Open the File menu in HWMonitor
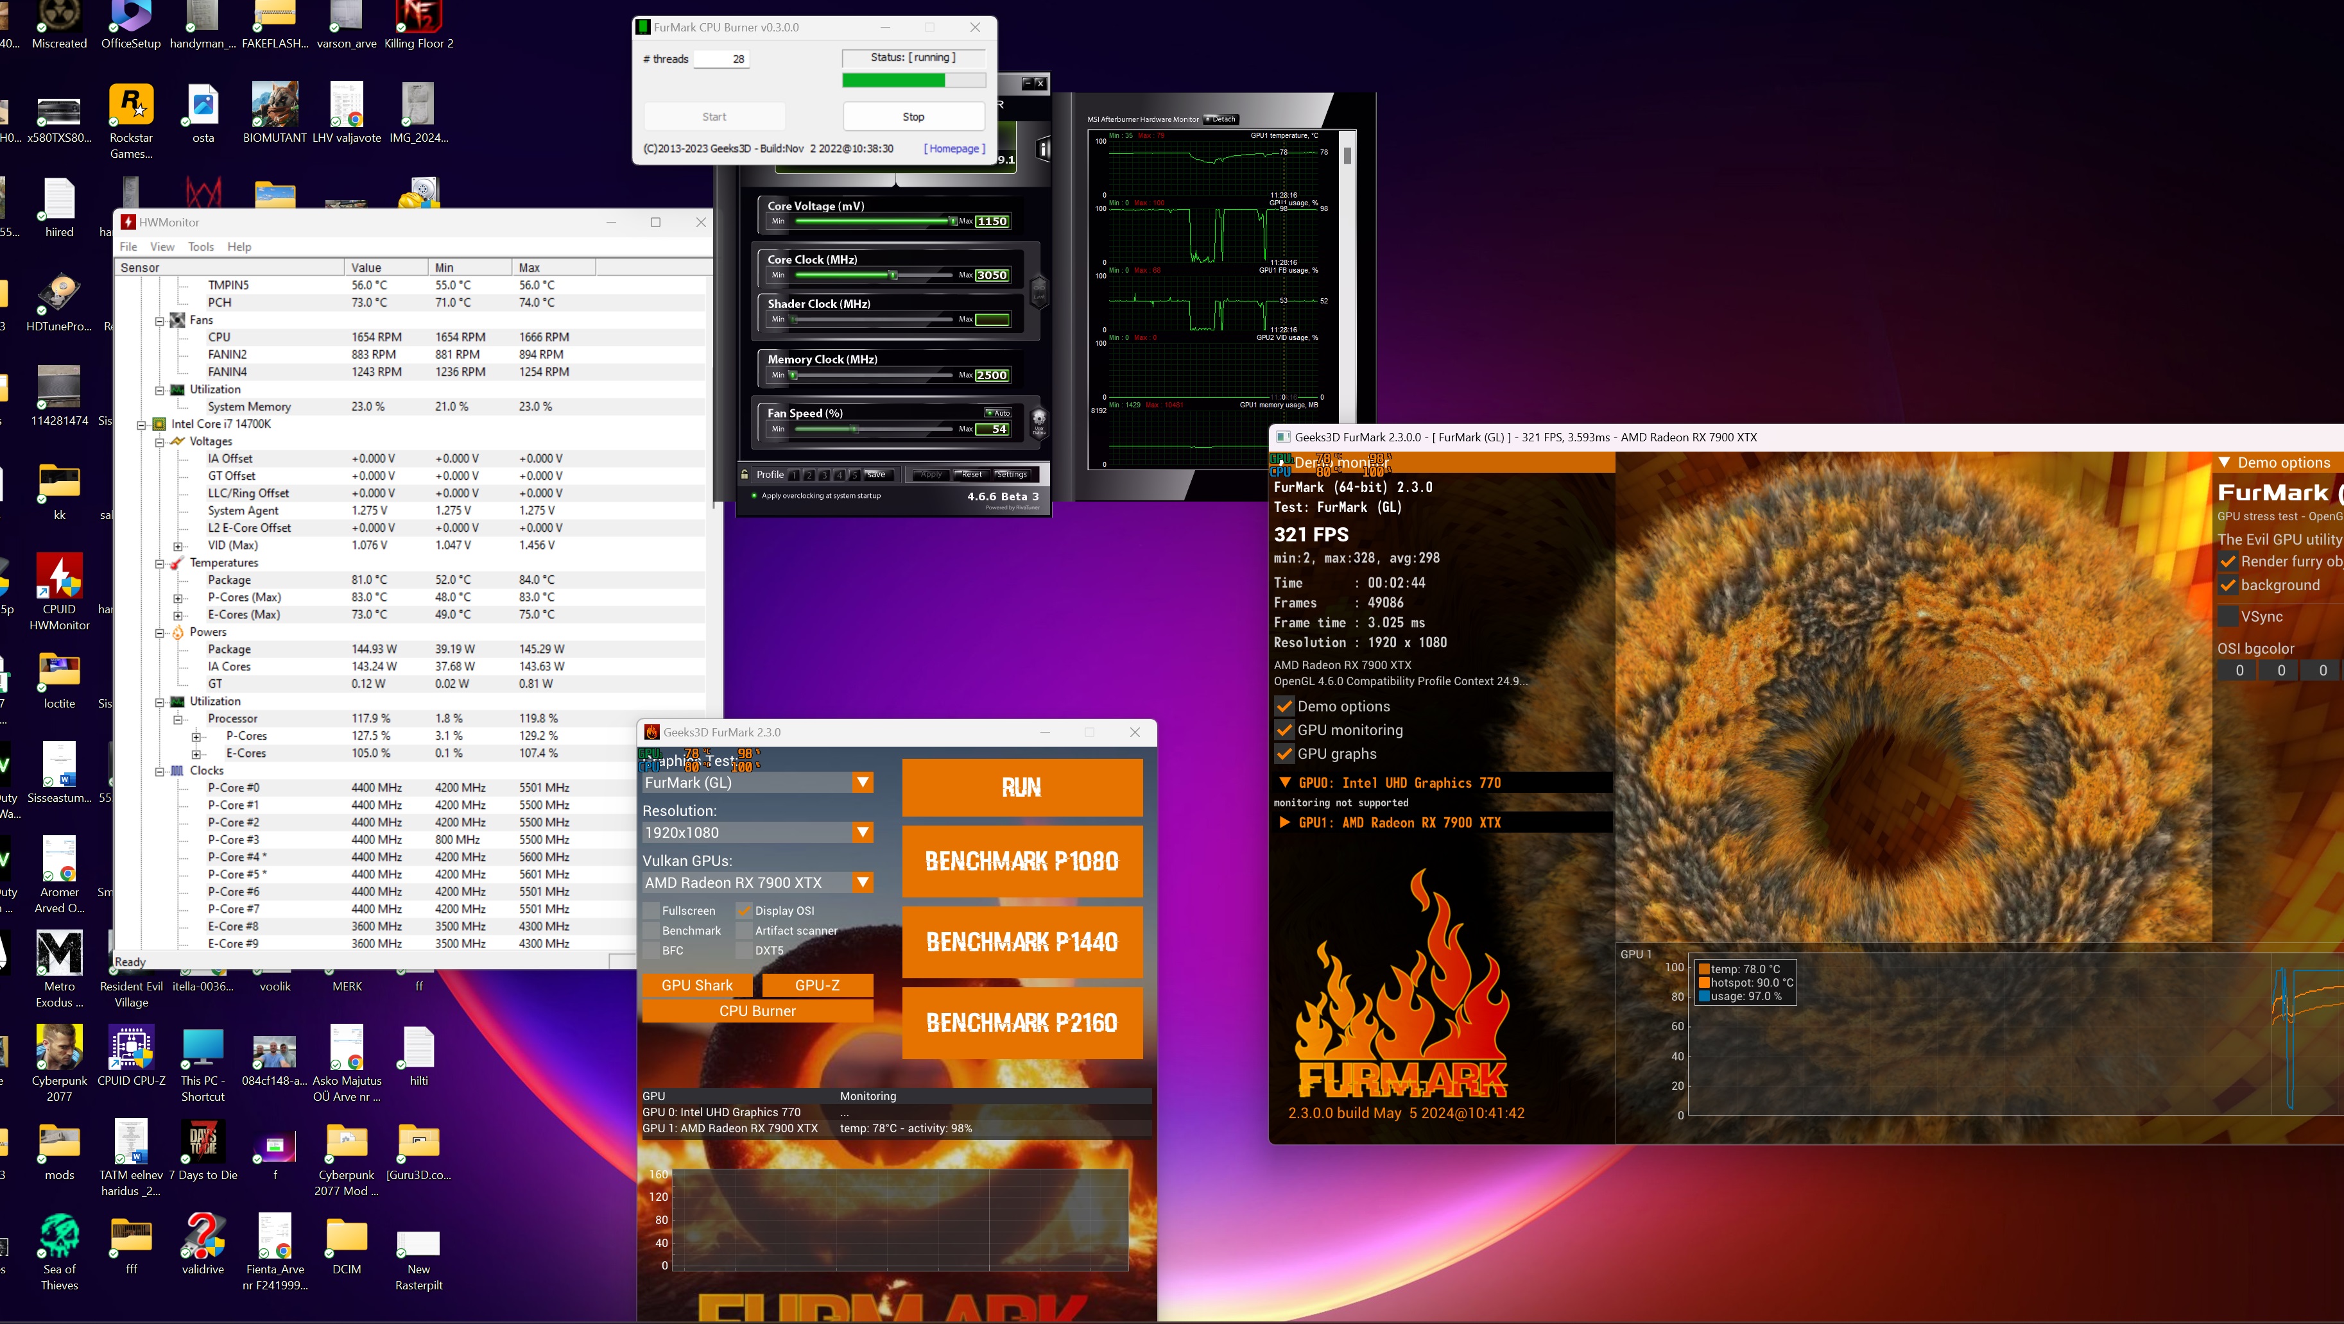This screenshot has height=1324, width=2344. pyautogui.click(x=128, y=246)
